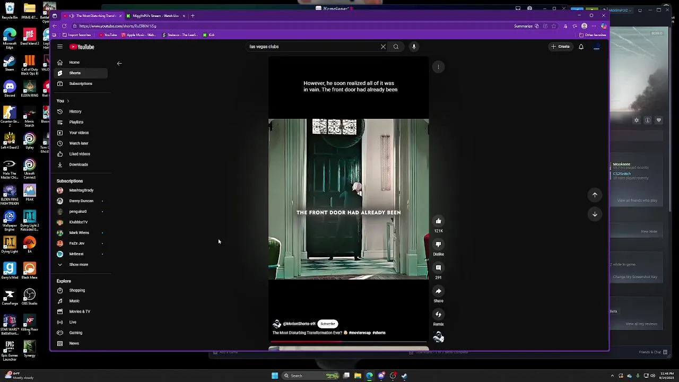Viewport: 679px width, 382px height.
Task: Share this short
Action: [438, 291]
